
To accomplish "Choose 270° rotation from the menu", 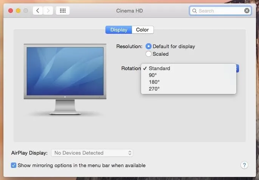I will click(189, 89).
